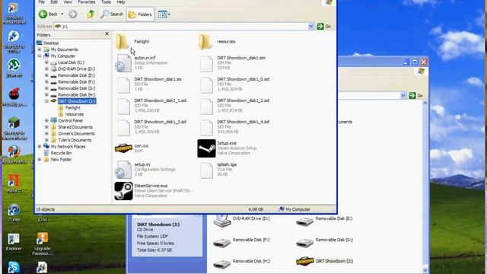Select the icon.ico Showdown icon

(123, 148)
